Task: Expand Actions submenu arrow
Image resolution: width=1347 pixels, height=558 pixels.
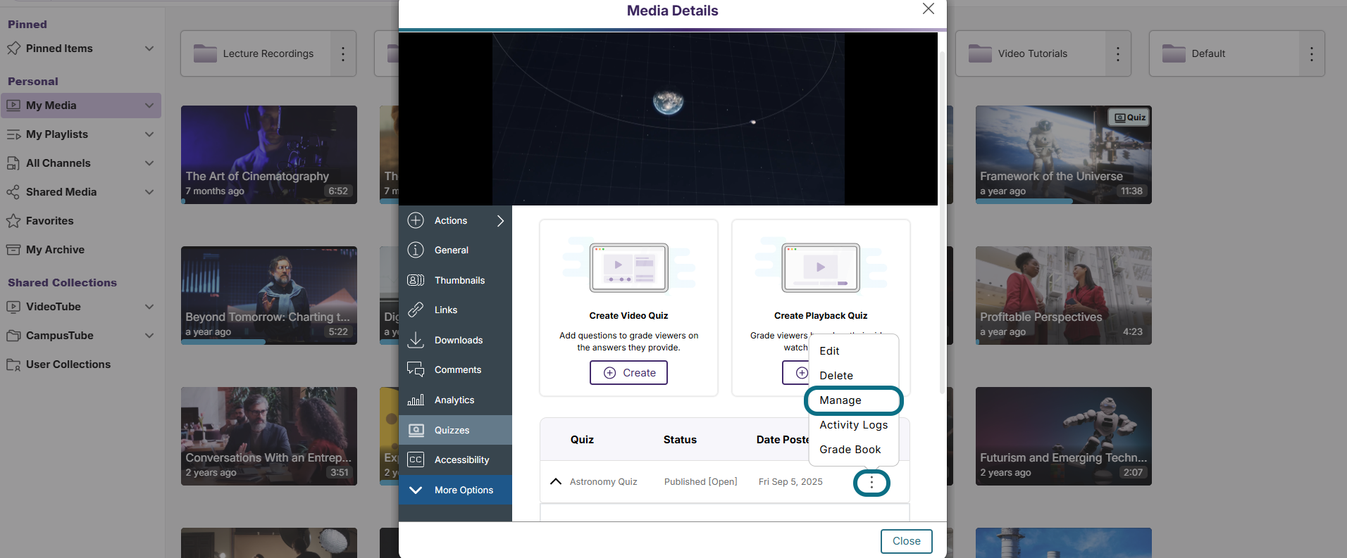Action: [501, 220]
